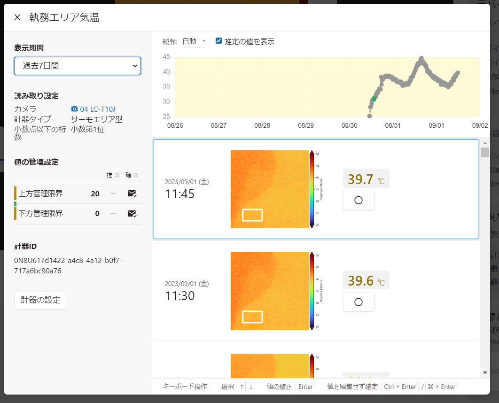
Task: Select the 11:30 thermal image thumbnail
Action: click(270, 291)
